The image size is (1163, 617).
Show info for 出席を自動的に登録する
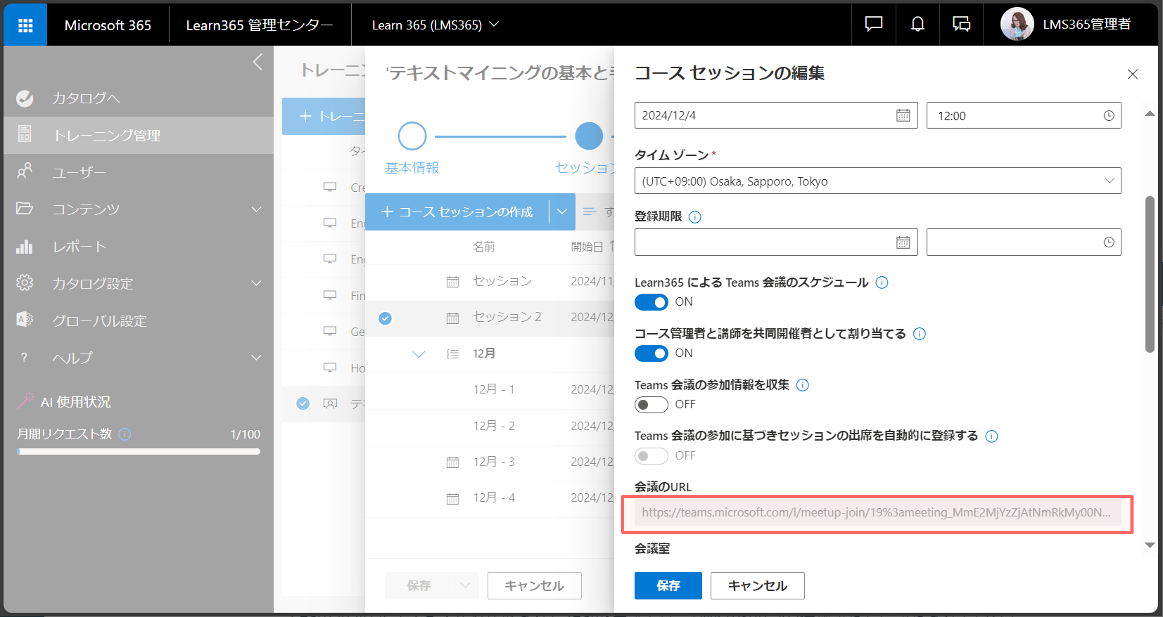[x=991, y=436]
